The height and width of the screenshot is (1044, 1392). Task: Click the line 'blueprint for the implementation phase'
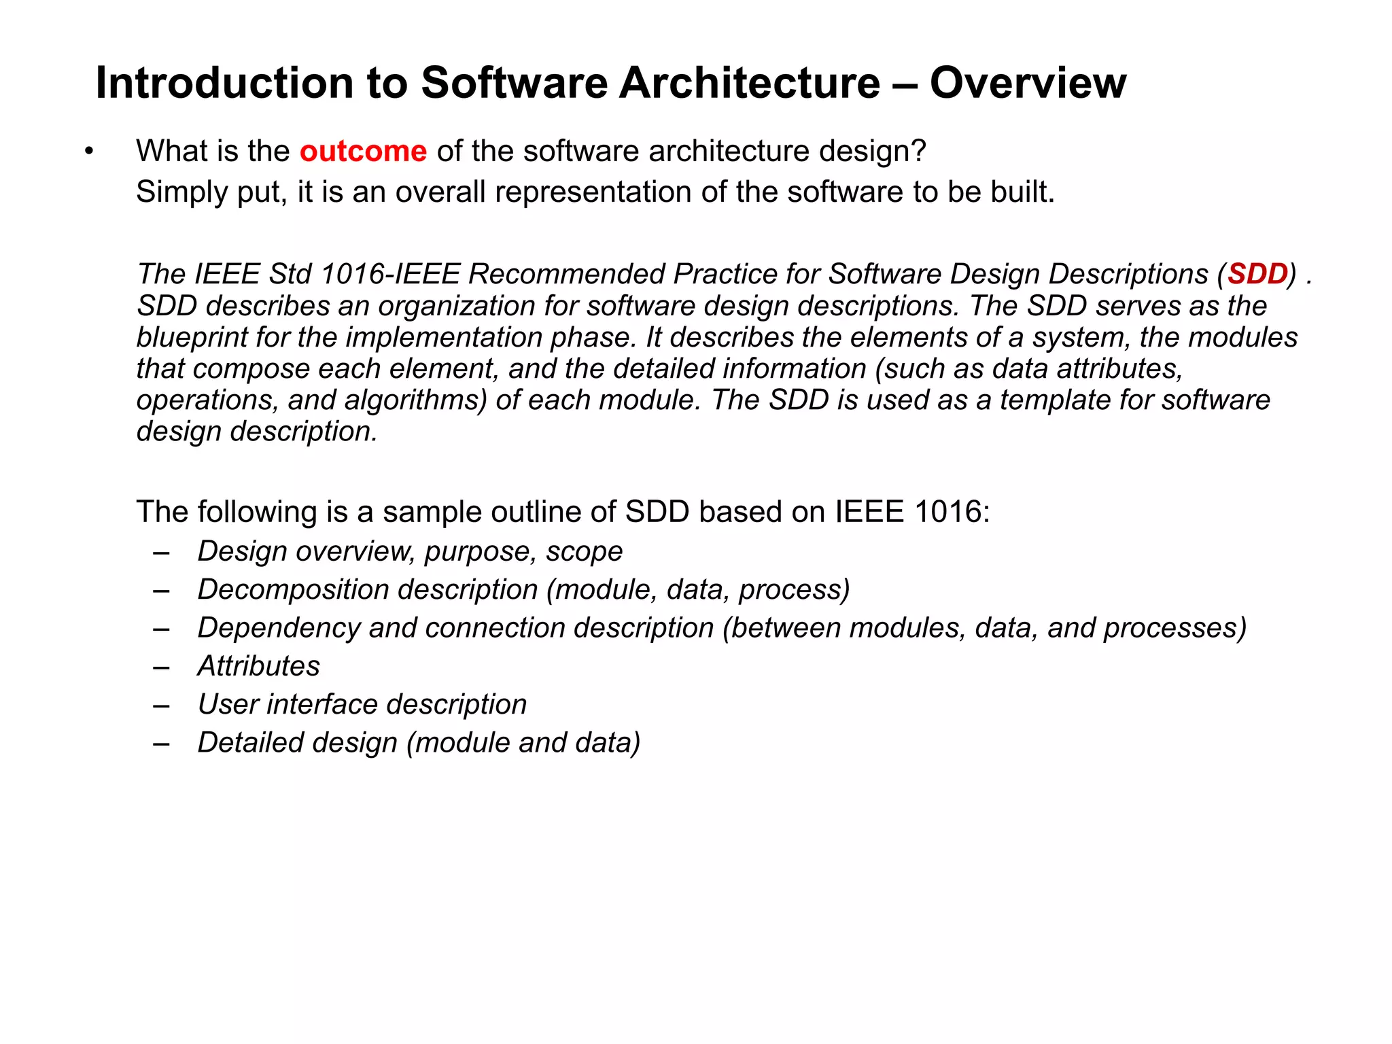pyautogui.click(x=717, y=337)
